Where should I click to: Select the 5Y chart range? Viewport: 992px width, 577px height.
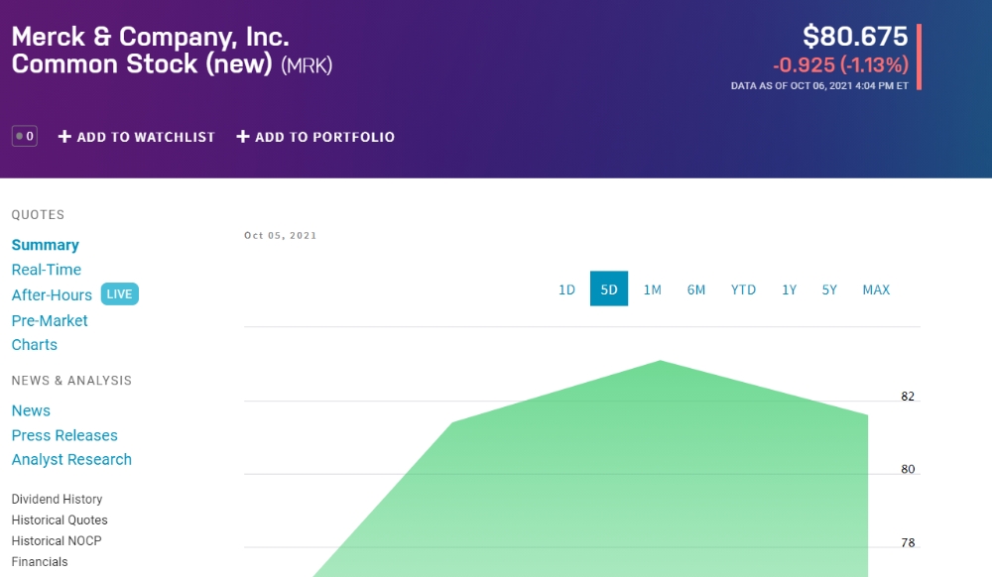(x=829, y=289)
